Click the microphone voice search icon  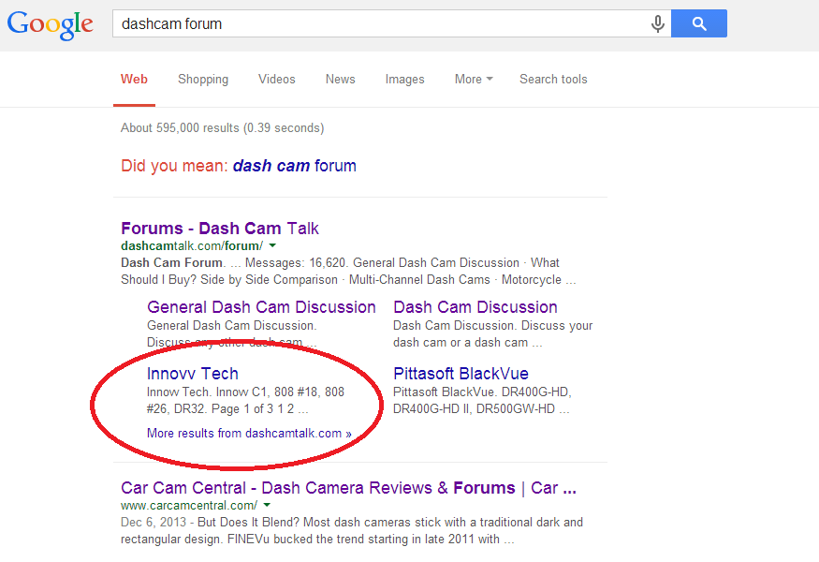[658, 23]
